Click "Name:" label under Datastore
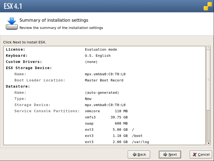214x161 pixels. [20, 92]
